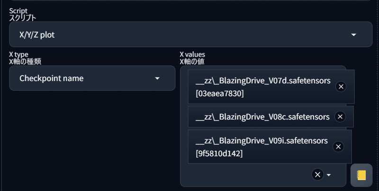Remove the BlazingDrive_V07d checkpoint tag
Screen dimensions: 379x191
[341, 87]
